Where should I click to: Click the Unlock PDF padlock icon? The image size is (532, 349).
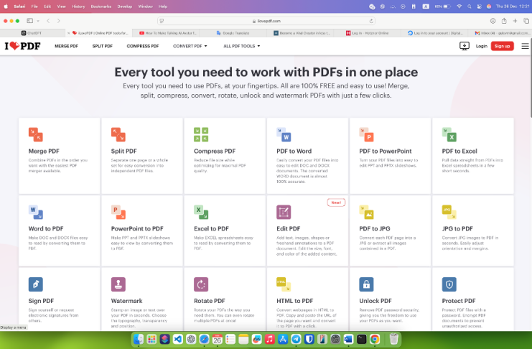pos(366,284)
